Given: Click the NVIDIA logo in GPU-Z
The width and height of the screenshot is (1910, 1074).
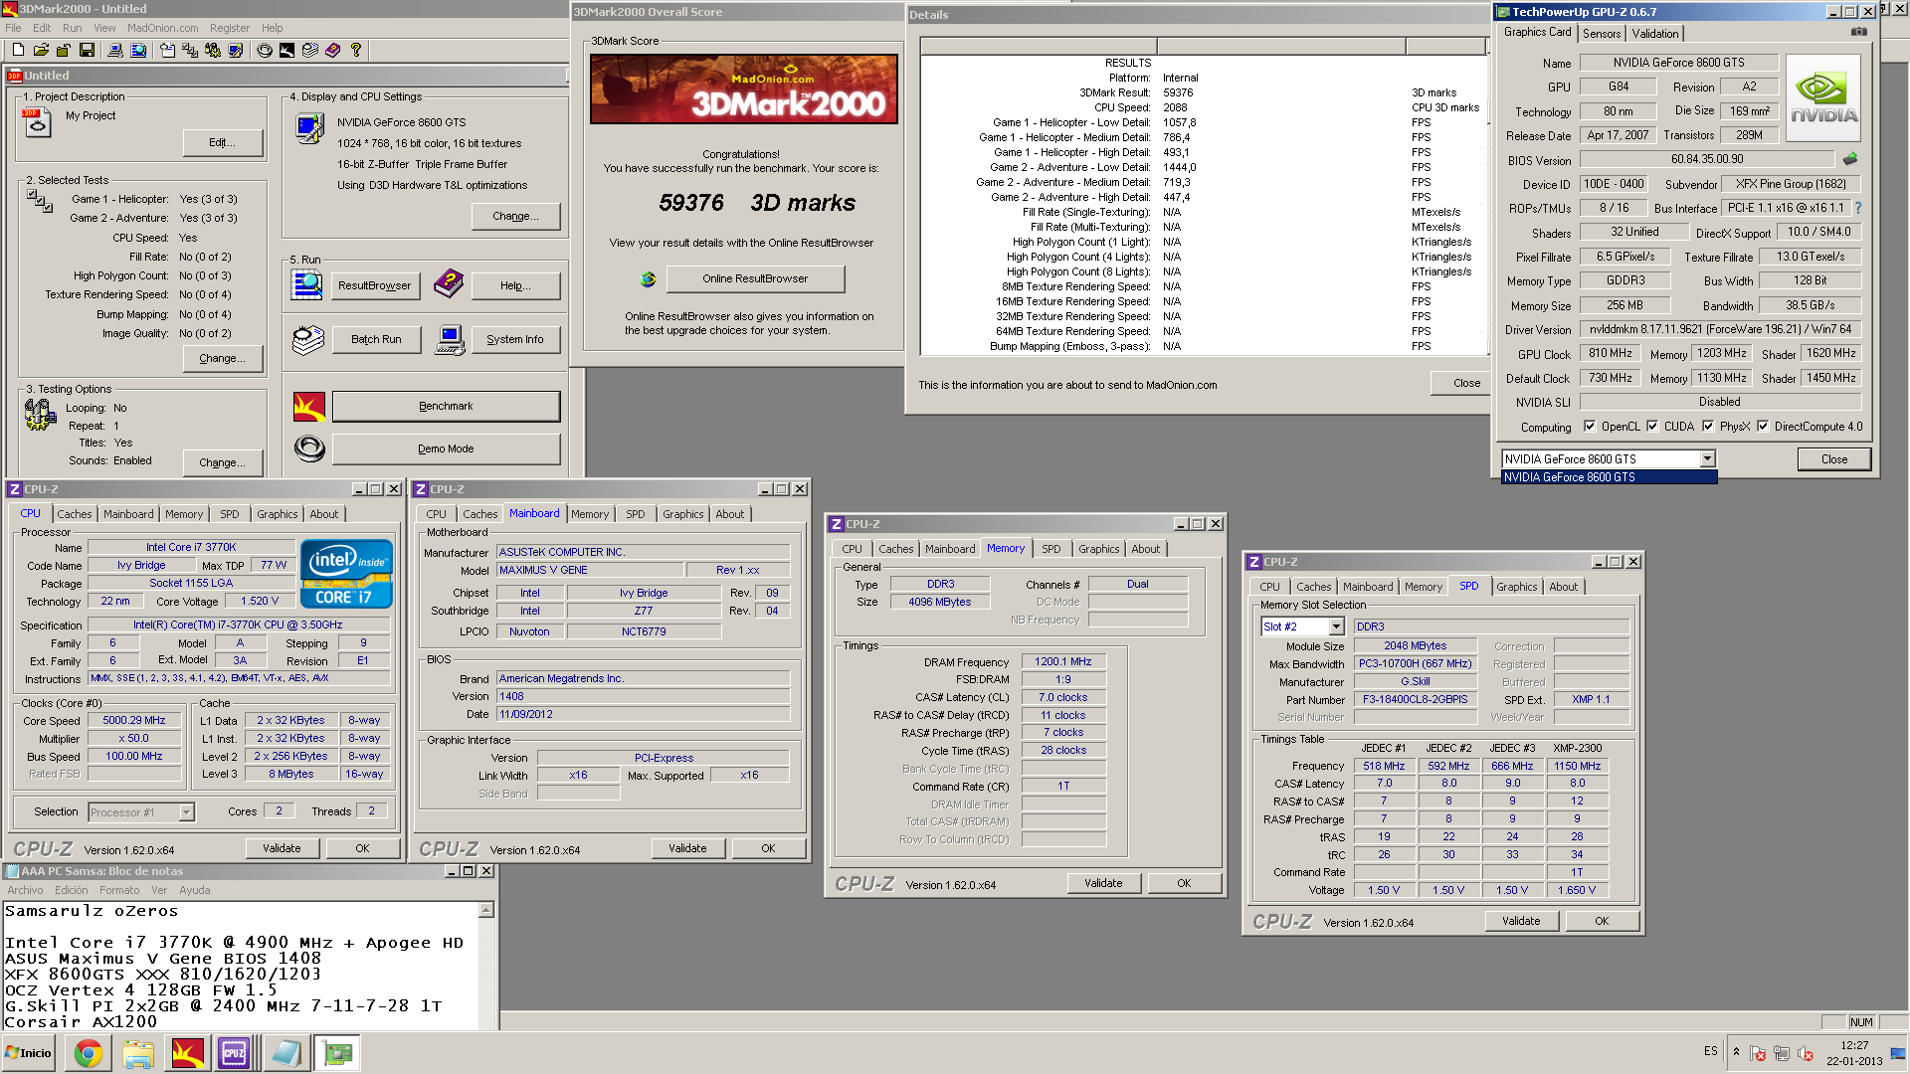Looking at the screenshot, I should 1823,98.
